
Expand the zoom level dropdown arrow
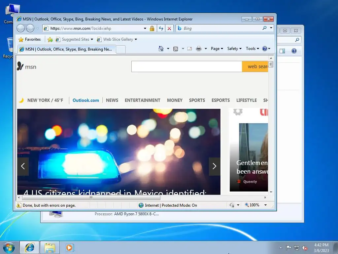266,205
